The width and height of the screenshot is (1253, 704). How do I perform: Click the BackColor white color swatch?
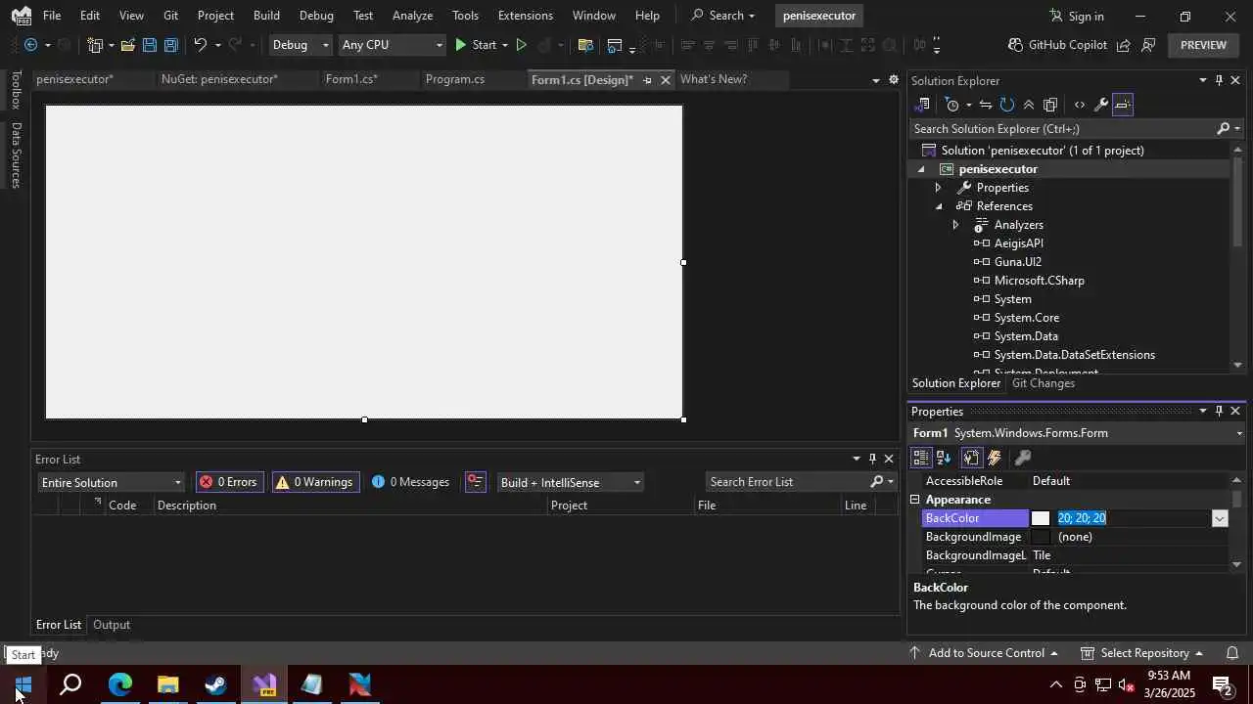(x=1041, y=518)
